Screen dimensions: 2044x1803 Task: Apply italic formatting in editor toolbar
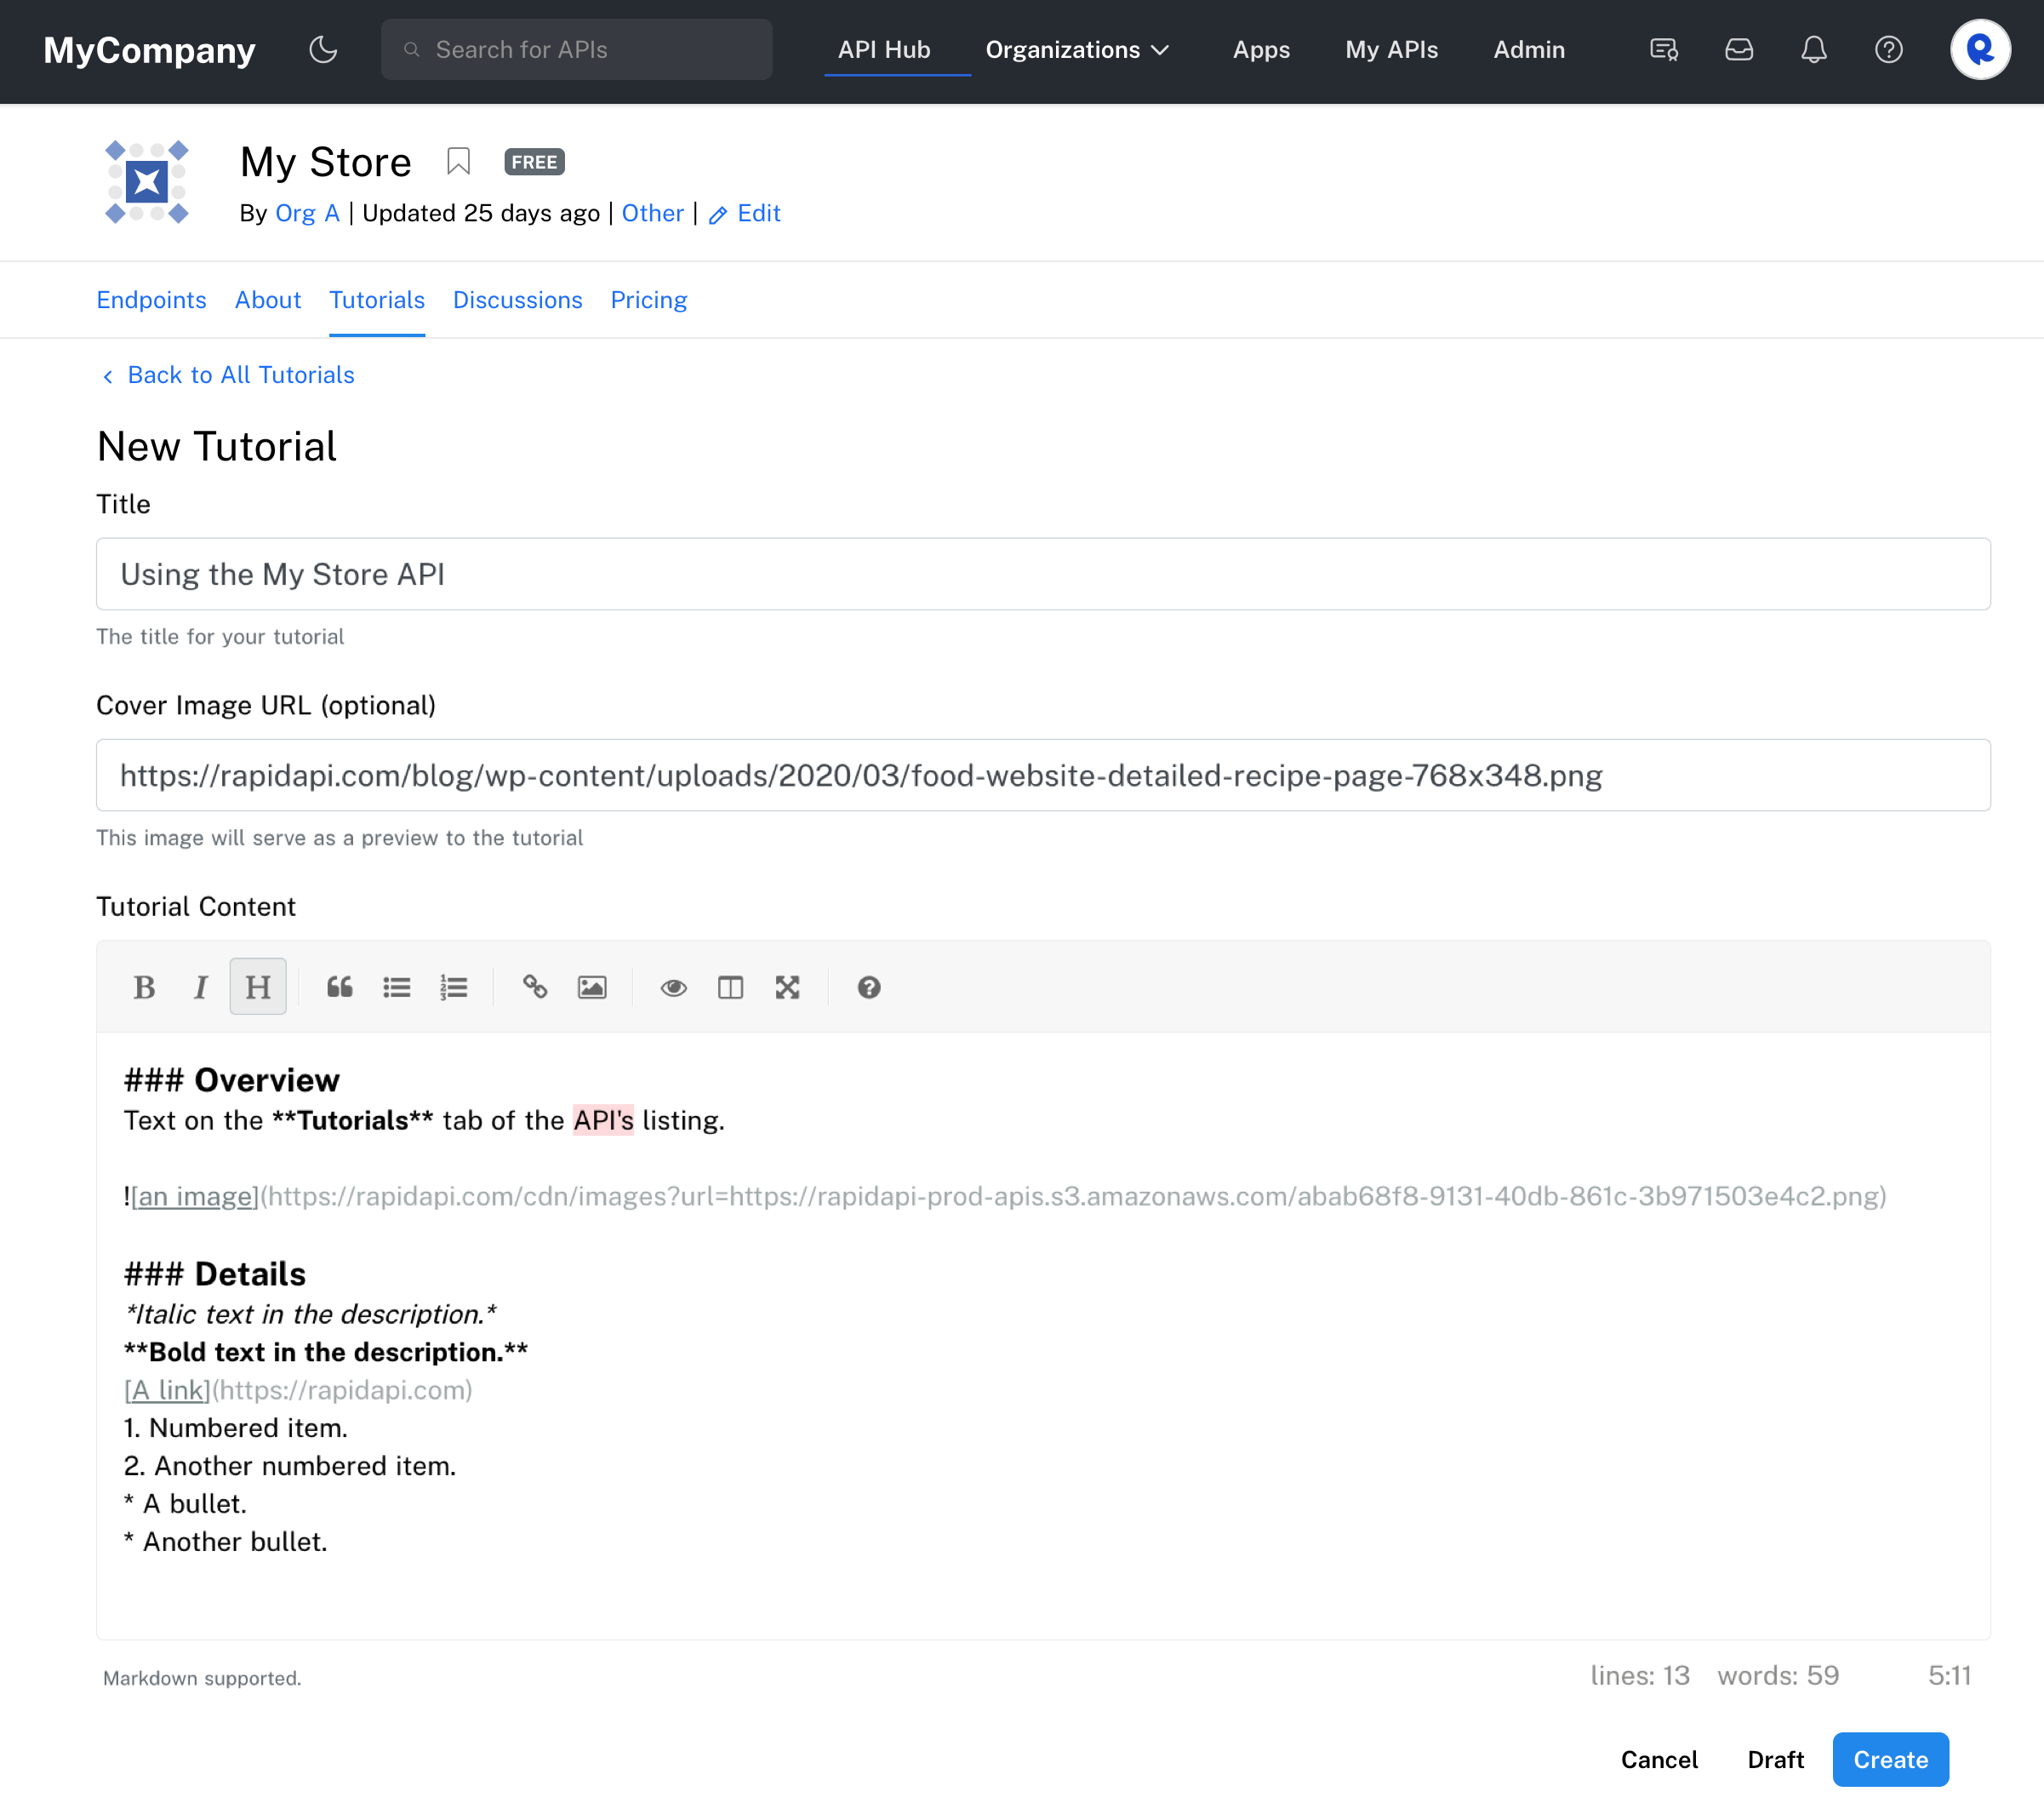[x=200, y=987]
